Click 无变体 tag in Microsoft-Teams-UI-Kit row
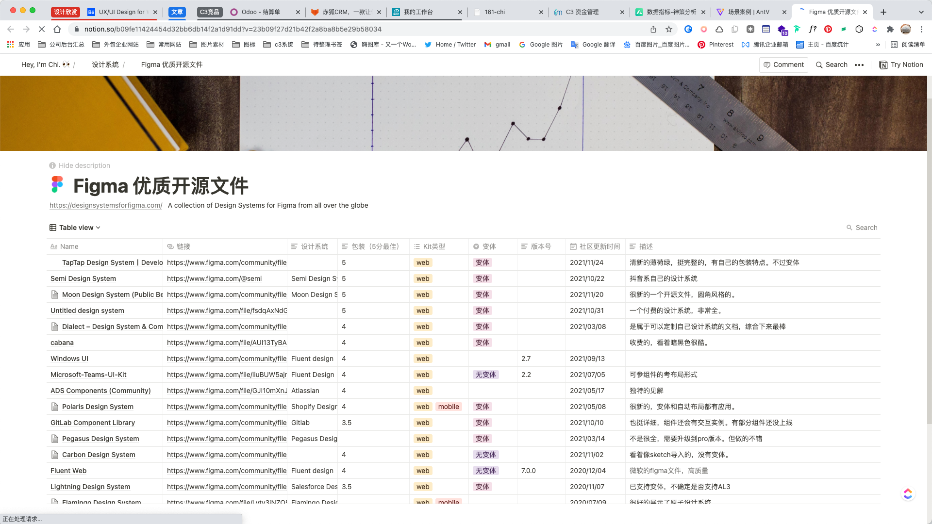932x524 pixels. pyautogui.click(x=486, y=375)
